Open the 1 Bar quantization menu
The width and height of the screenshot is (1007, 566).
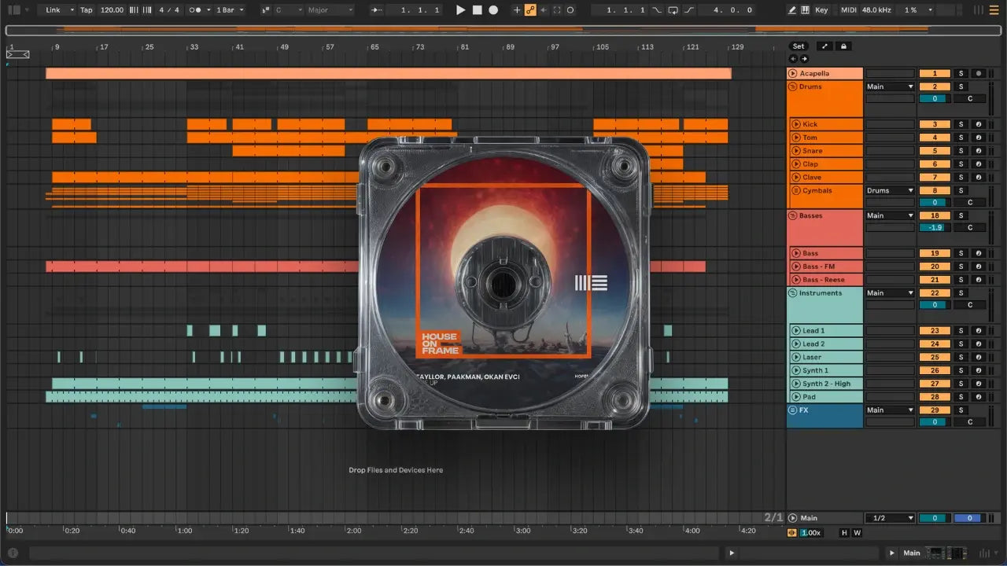click(230, 10)
